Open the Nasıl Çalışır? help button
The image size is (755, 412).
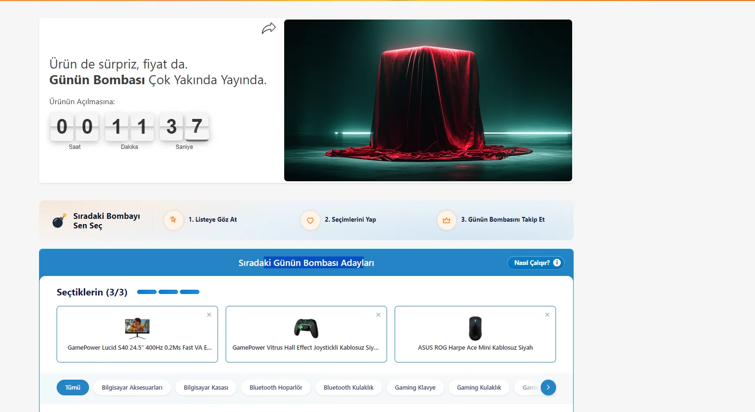click(536, 263)
